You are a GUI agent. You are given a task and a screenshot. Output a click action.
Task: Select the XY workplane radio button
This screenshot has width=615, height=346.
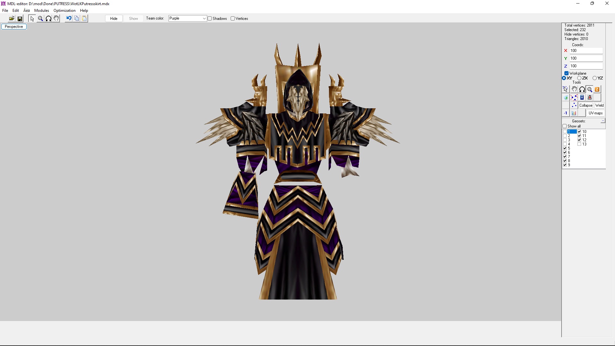tap(564, 78)
